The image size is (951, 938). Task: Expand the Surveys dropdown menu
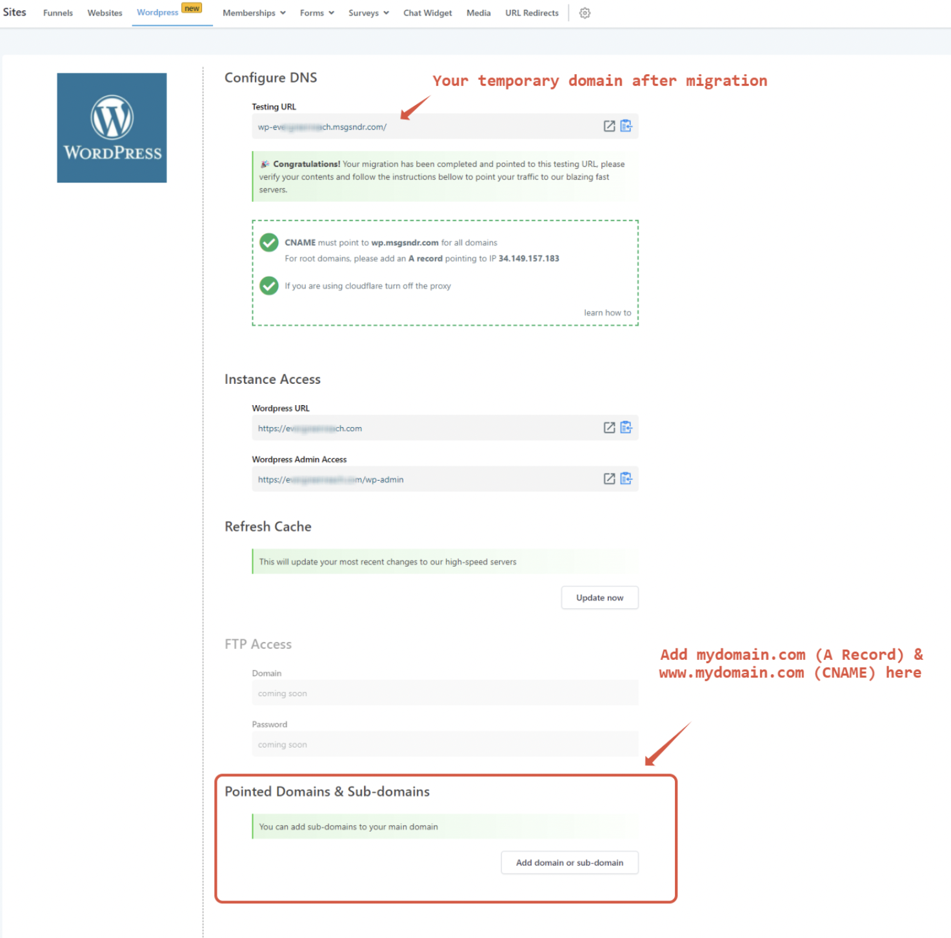click(368, 13)
